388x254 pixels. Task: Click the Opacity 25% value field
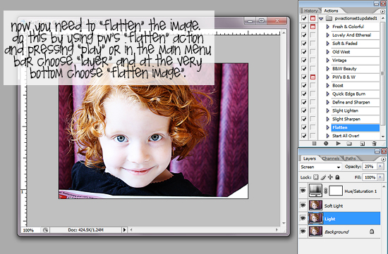(x=370, y=167)
